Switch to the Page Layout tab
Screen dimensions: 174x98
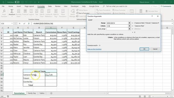[x=29, y=6]
